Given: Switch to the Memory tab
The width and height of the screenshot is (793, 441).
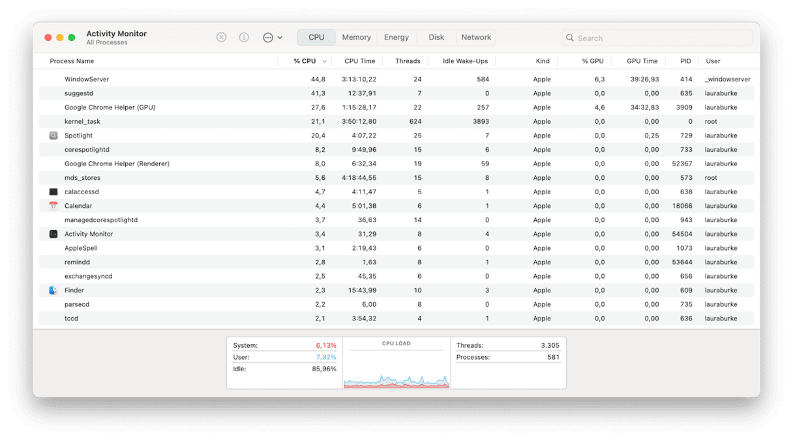Looking at the screenshot, I should pos(356,38).
